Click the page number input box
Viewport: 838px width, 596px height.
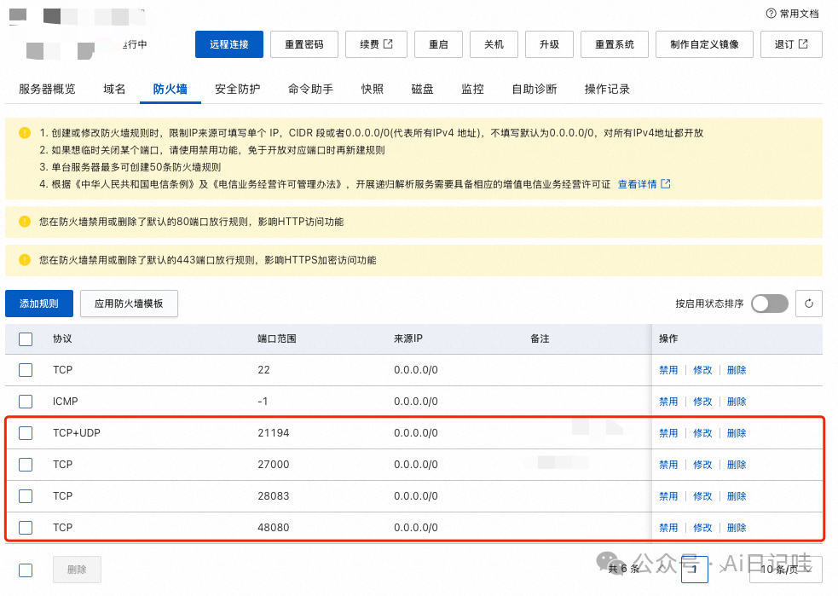point(695,570)
